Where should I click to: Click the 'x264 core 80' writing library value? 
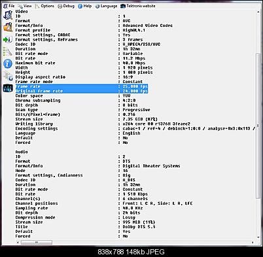[x=137, y=124]
